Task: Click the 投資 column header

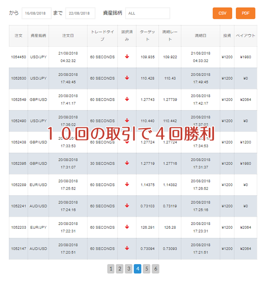Action: click(x=227, y=36)
